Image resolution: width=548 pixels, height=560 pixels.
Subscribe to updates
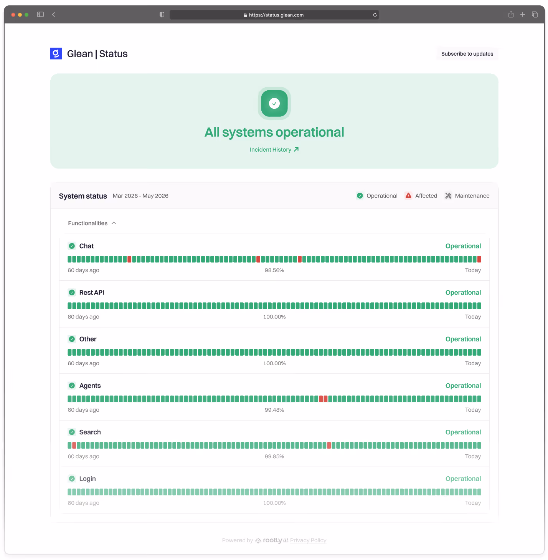coord(467,54)
